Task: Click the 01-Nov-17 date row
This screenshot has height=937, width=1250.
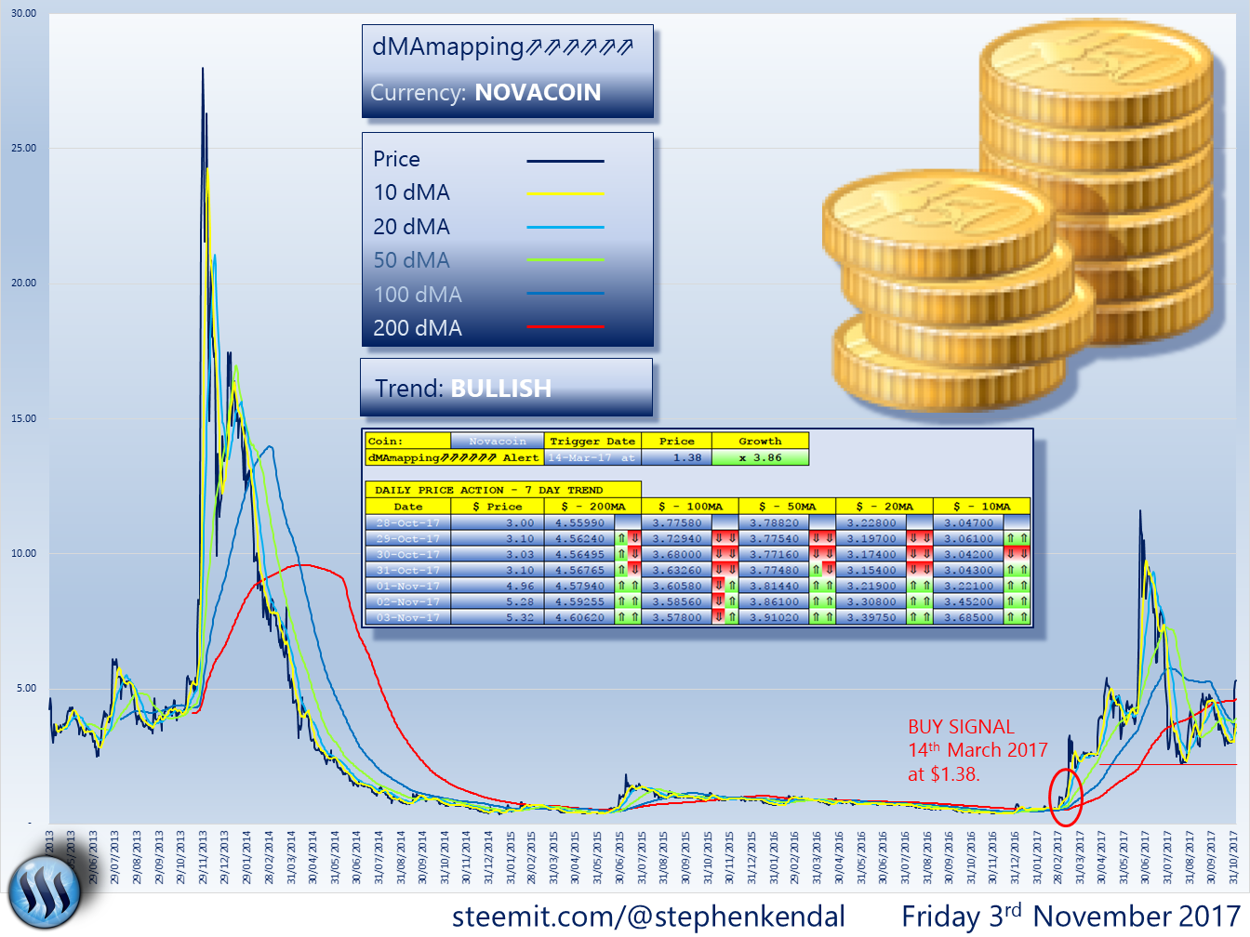Action: pyautogui.click(x=408, y=586)
